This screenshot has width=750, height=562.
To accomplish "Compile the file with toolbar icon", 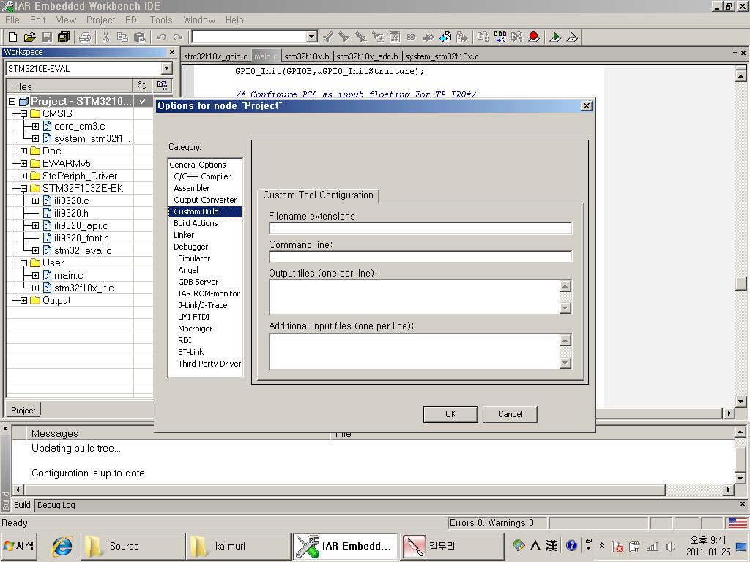I will (483, 37).
